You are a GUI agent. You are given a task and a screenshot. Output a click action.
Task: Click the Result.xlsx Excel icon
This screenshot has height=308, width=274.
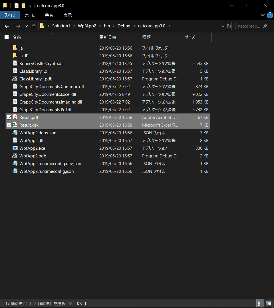15,125
